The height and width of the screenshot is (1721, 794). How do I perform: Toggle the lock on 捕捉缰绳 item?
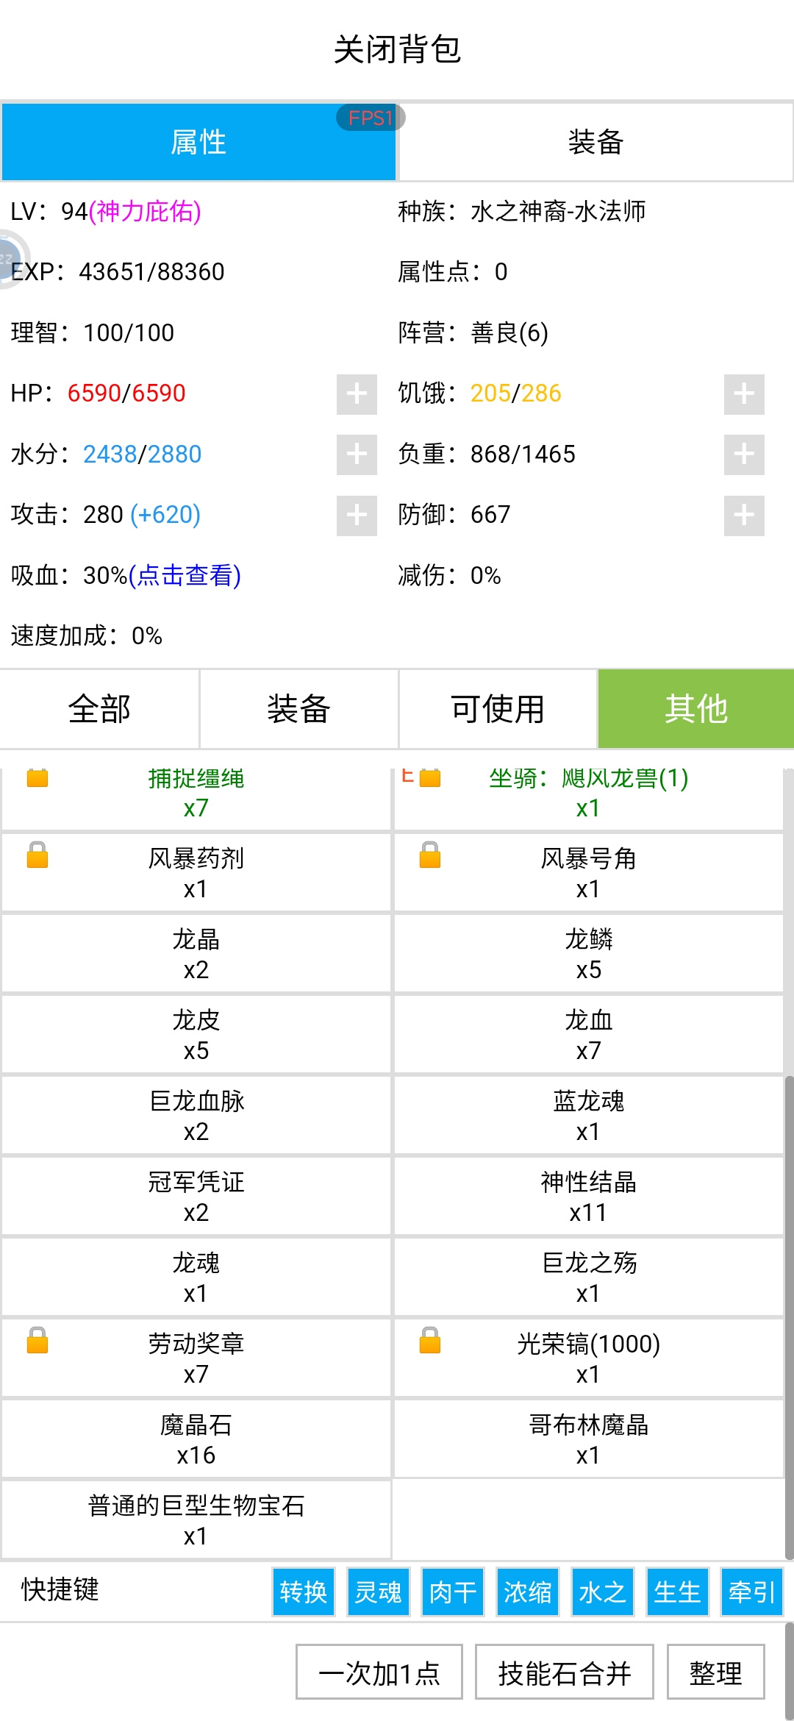[x=37, y=778]
